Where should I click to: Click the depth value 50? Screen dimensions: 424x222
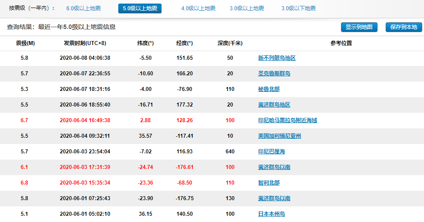tap(230, 58)
